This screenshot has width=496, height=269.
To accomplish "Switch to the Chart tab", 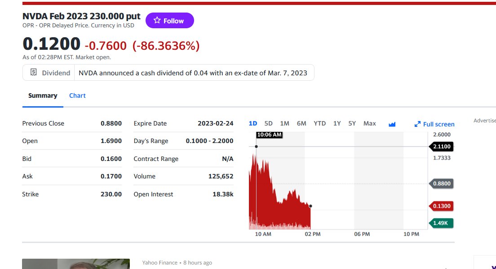I will 77,95.
